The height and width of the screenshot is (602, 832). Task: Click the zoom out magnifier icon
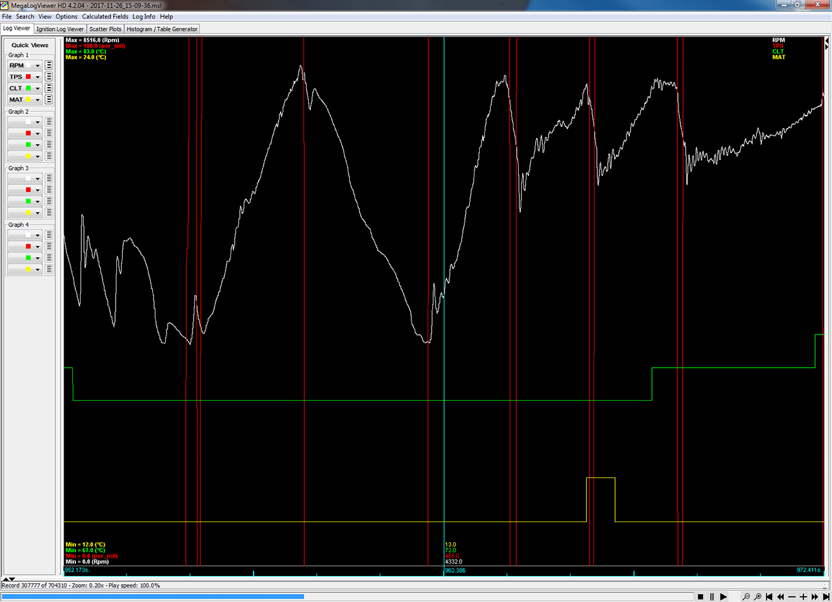(x=746, y=597)
